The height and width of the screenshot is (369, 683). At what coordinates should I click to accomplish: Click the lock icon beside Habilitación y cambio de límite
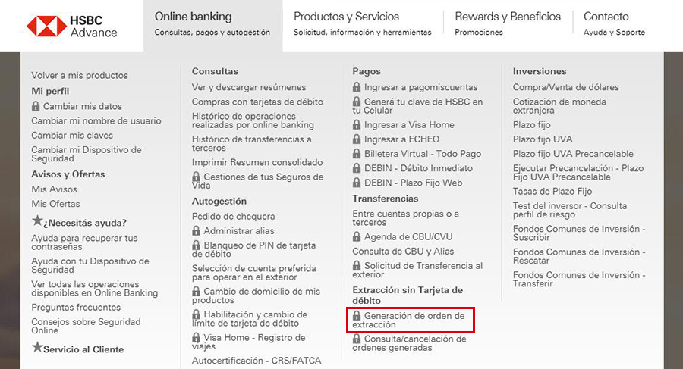pos(196,314)
